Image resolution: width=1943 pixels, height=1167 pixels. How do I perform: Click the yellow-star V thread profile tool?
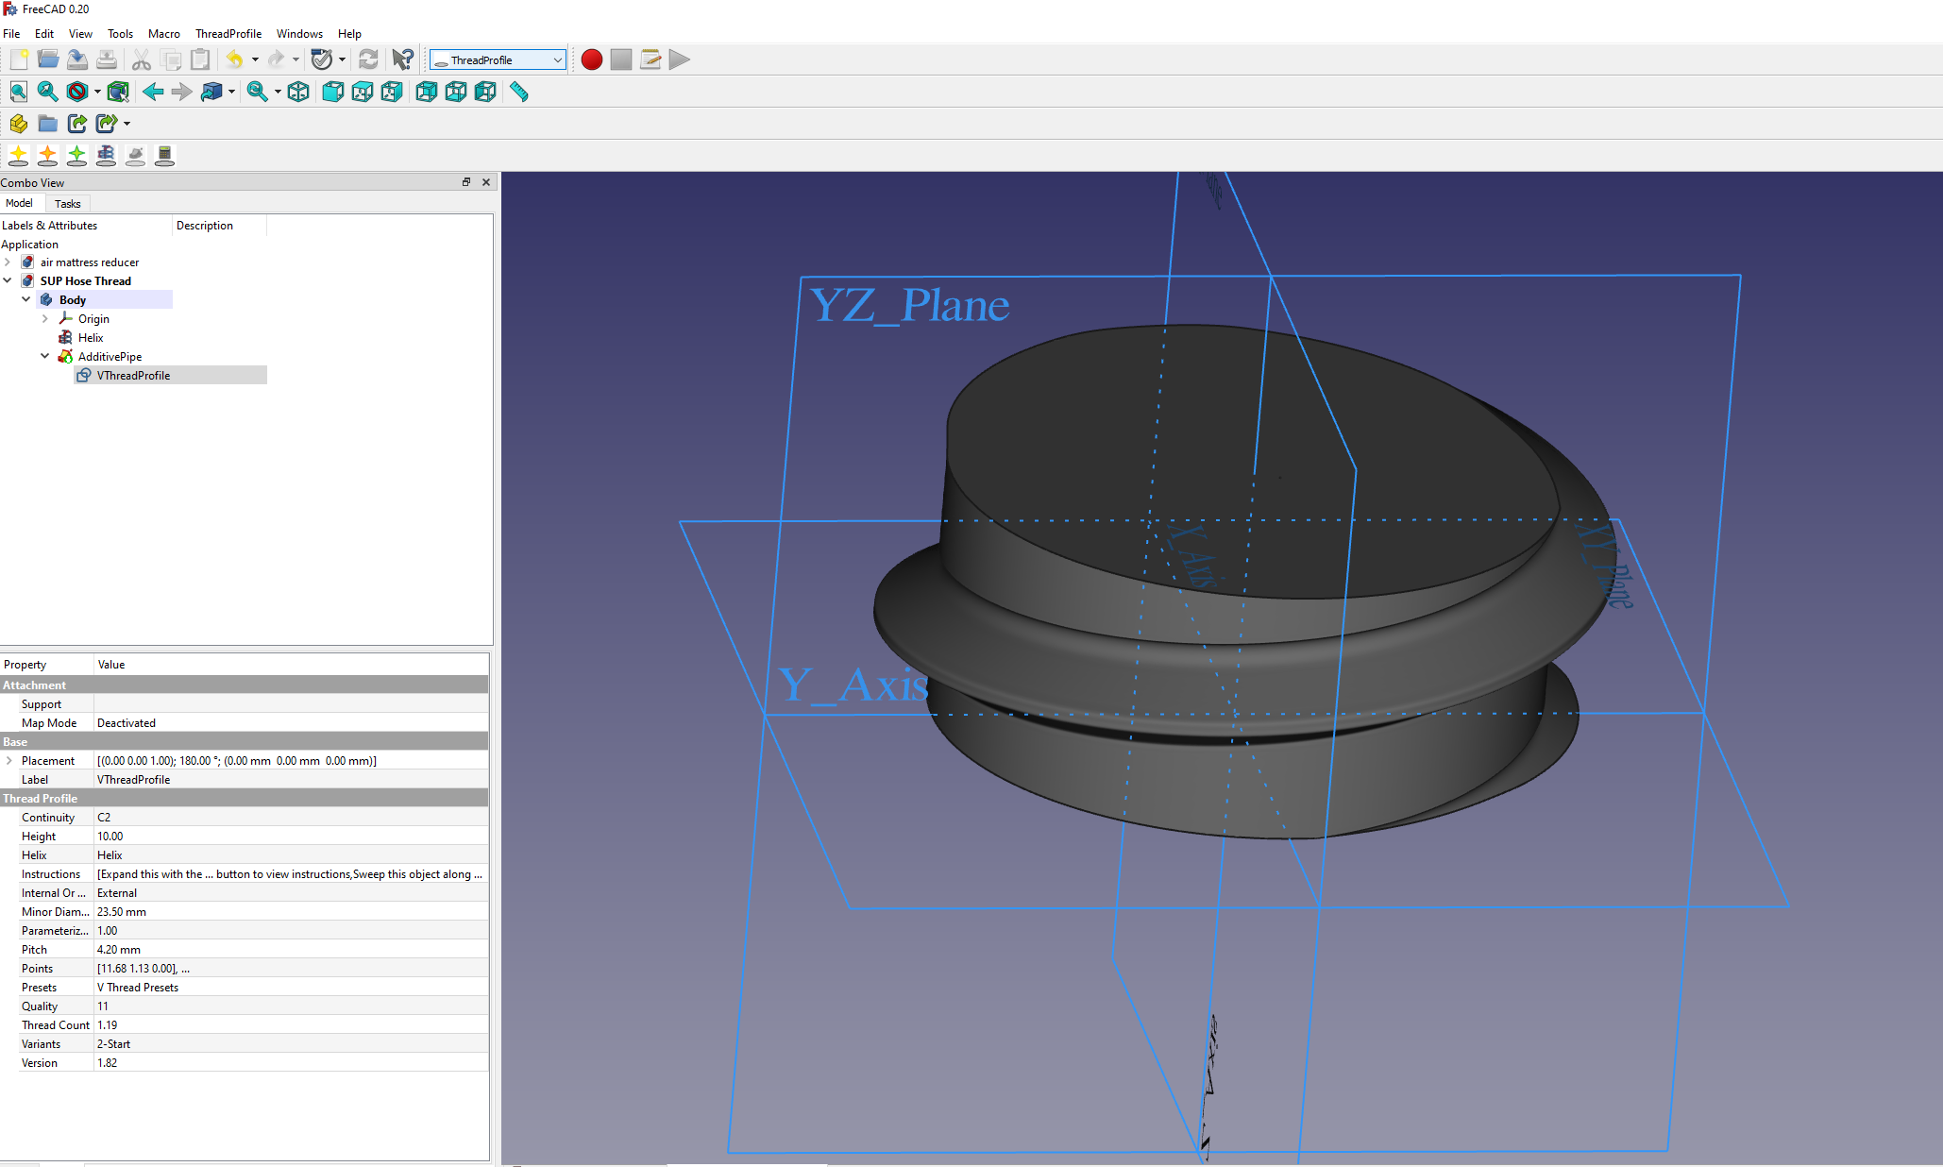tap(18, 155)
